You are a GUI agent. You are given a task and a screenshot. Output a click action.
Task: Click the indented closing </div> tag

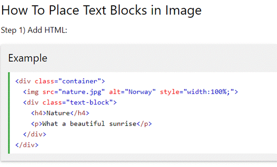click(35, 134)
